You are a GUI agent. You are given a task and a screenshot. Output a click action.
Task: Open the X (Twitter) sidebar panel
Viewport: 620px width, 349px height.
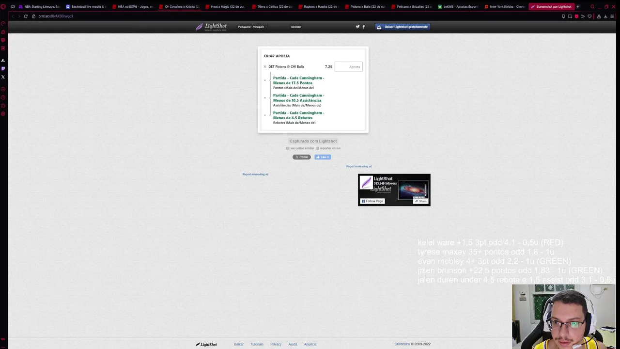pos(3,77)
